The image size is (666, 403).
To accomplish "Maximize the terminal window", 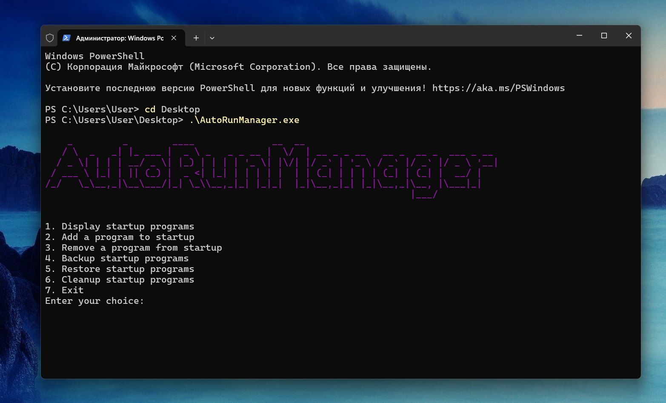I will [604, 36].
